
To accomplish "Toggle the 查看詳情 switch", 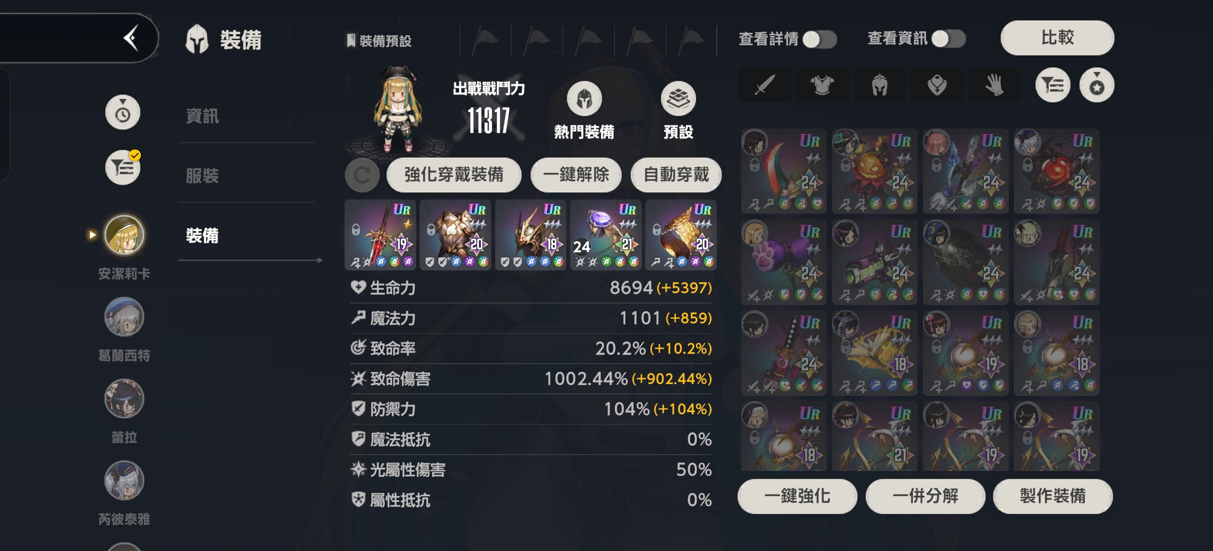I will tap(820, 39).
